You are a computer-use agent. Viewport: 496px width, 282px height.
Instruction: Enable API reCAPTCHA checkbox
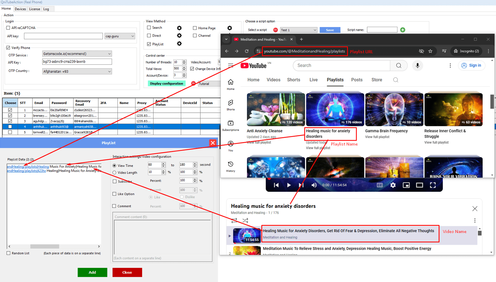point(8,28)
